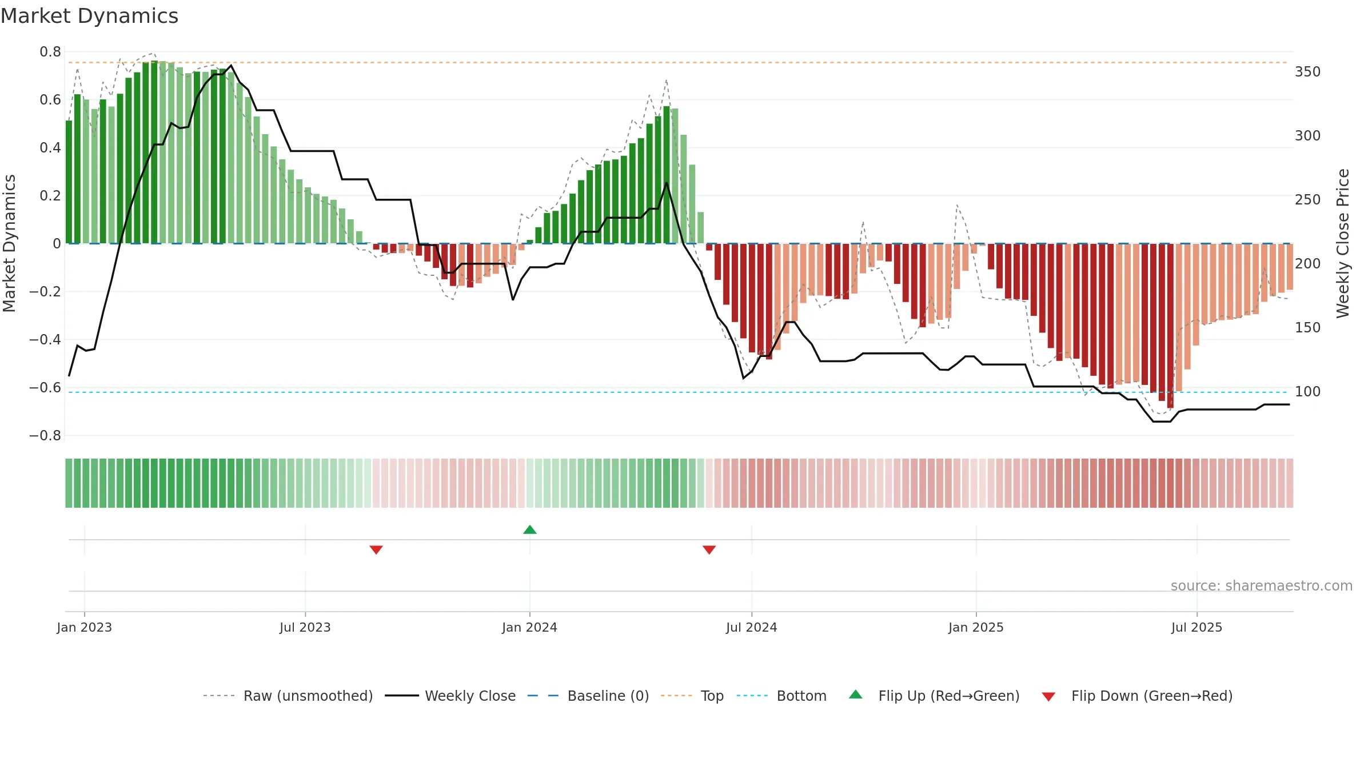Click the Raw (unsmoothed) legend entry
1372x771 pixels.
pyautogui.click(x=288, y=696)
